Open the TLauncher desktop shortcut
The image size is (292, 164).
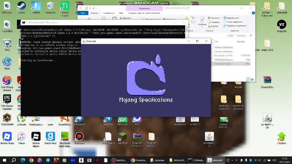(122, 137)
